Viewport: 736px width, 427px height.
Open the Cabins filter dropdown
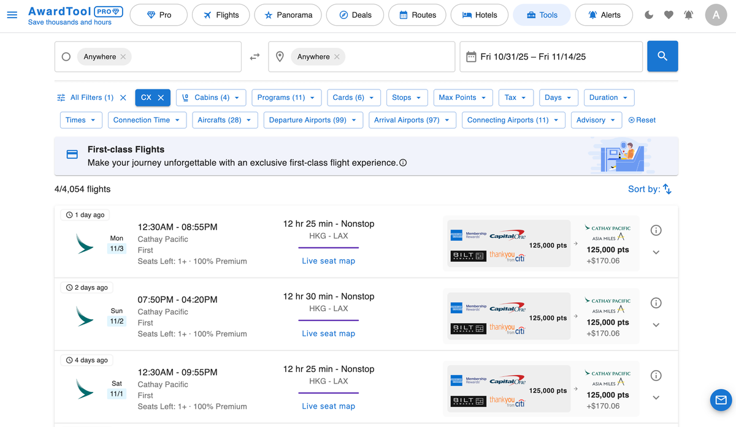pos(211,97)
